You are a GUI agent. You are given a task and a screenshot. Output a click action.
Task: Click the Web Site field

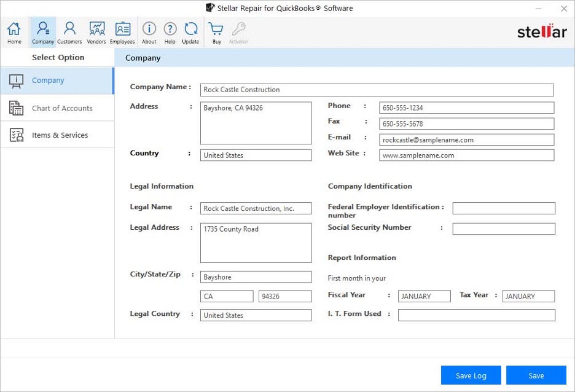pos(466,155)
